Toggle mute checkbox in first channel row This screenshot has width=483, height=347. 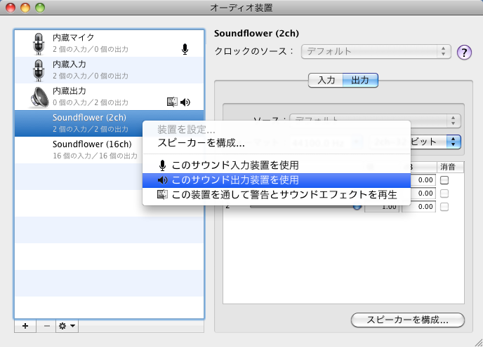444,180
